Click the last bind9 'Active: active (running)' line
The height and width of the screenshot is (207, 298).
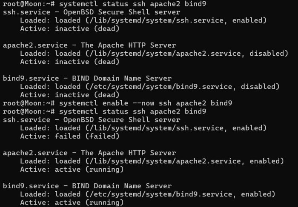pyautogui.click(x=72, y=202)
